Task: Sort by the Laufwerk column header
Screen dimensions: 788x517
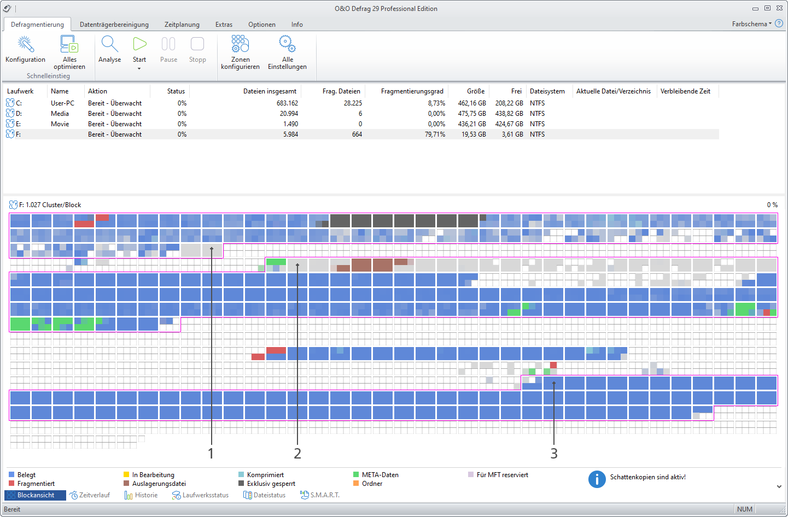Action: tap(20, 91)
